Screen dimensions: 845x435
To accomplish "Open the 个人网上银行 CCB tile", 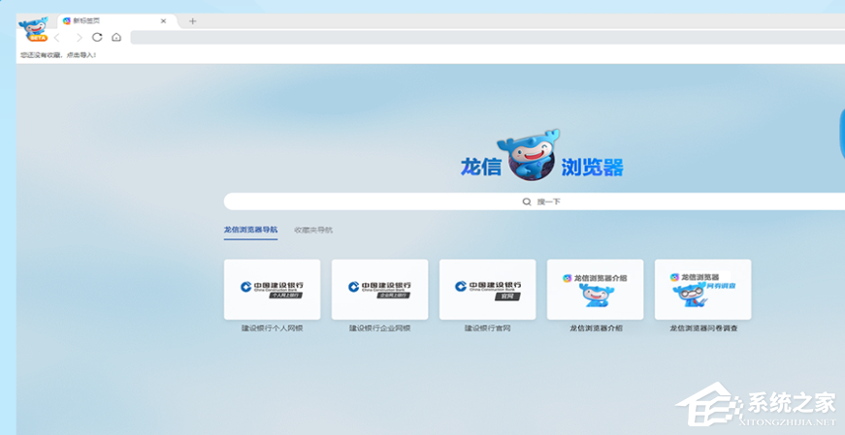I will (x=273, y=289).
